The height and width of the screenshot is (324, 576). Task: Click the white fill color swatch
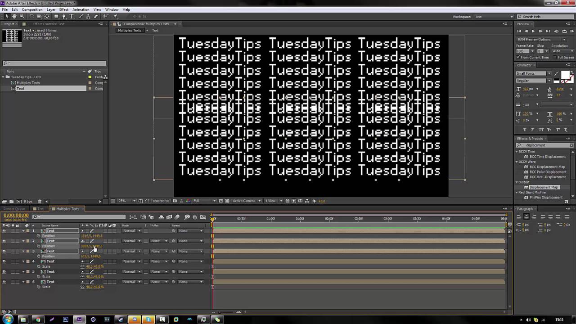tap(565, 75)
